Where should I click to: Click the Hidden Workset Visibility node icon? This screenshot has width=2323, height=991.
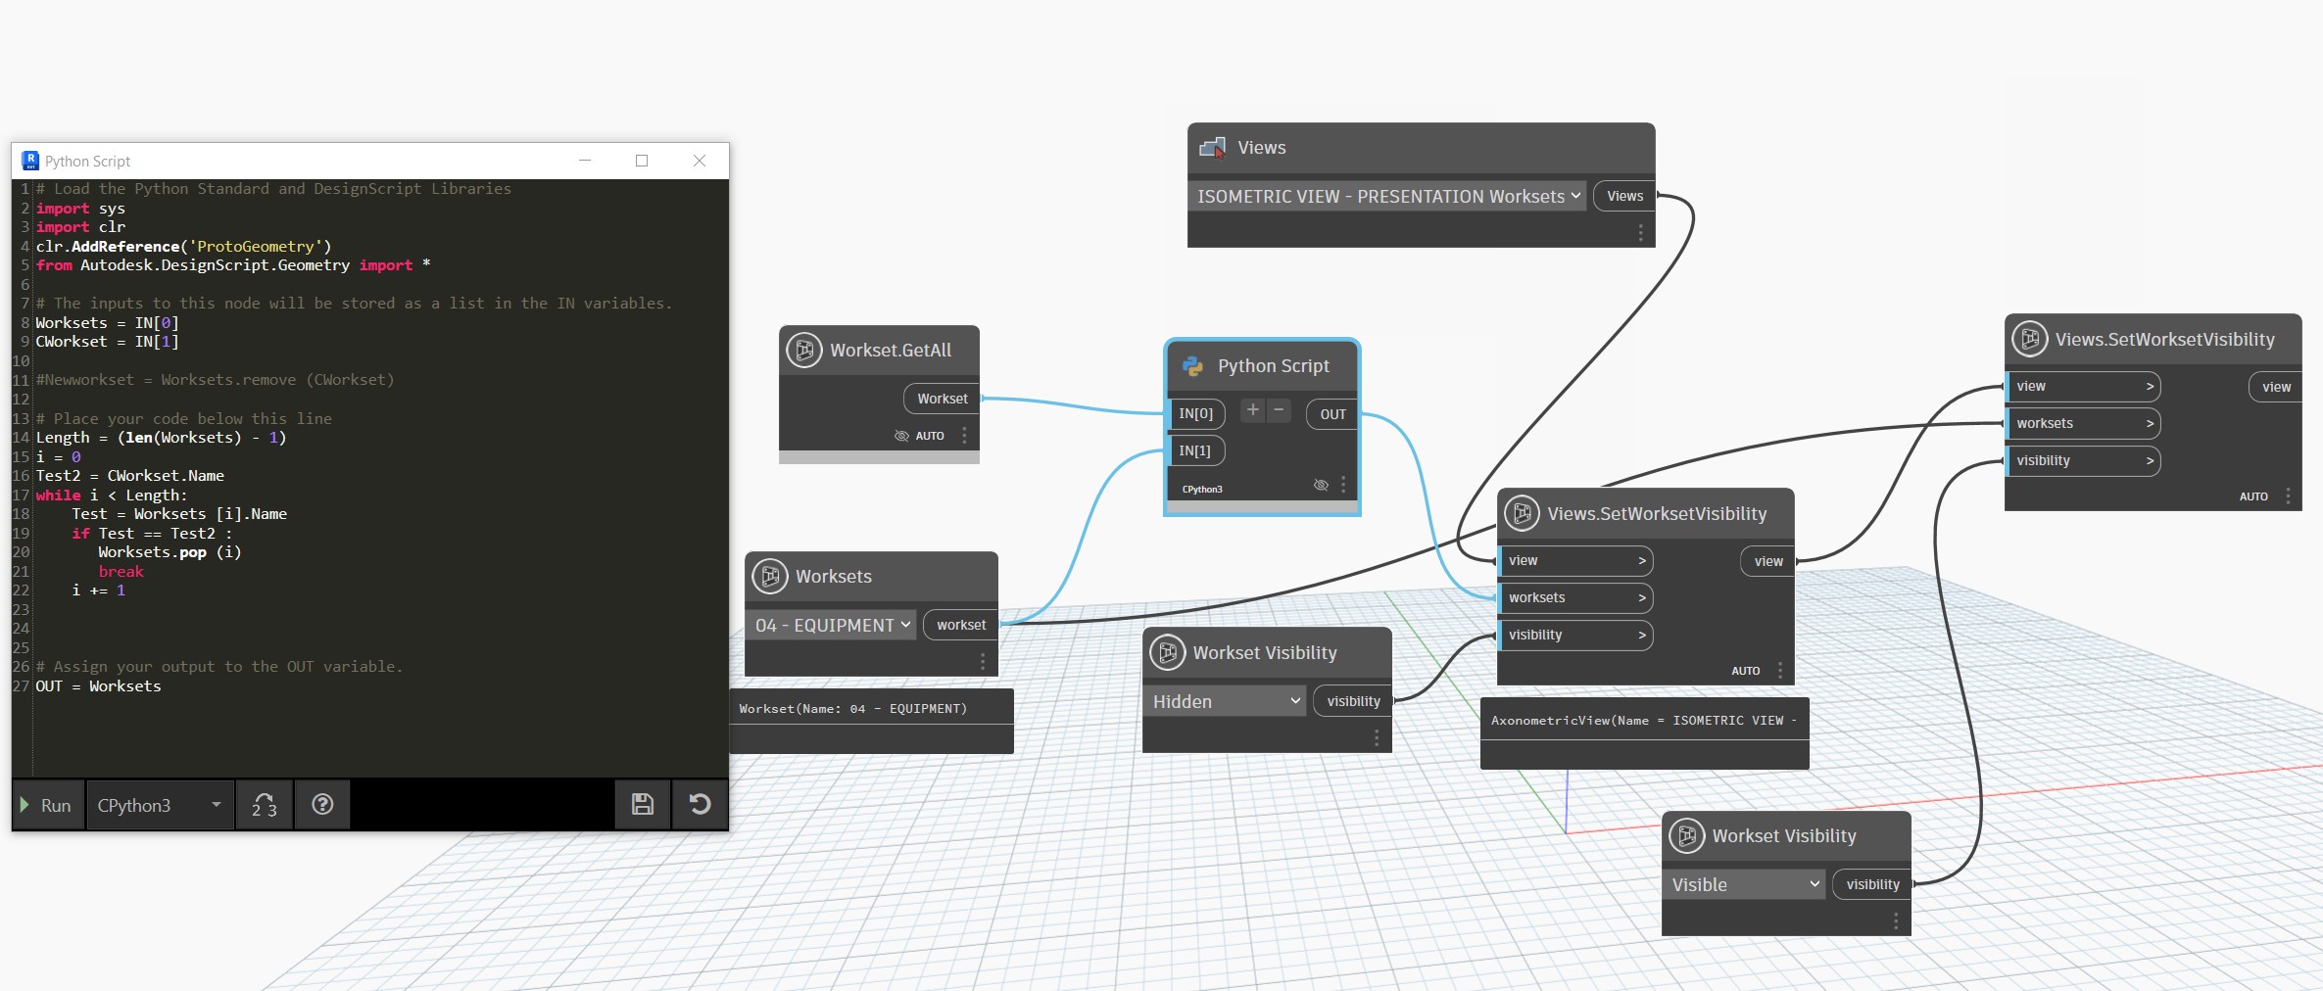(x=1168, y=653)
